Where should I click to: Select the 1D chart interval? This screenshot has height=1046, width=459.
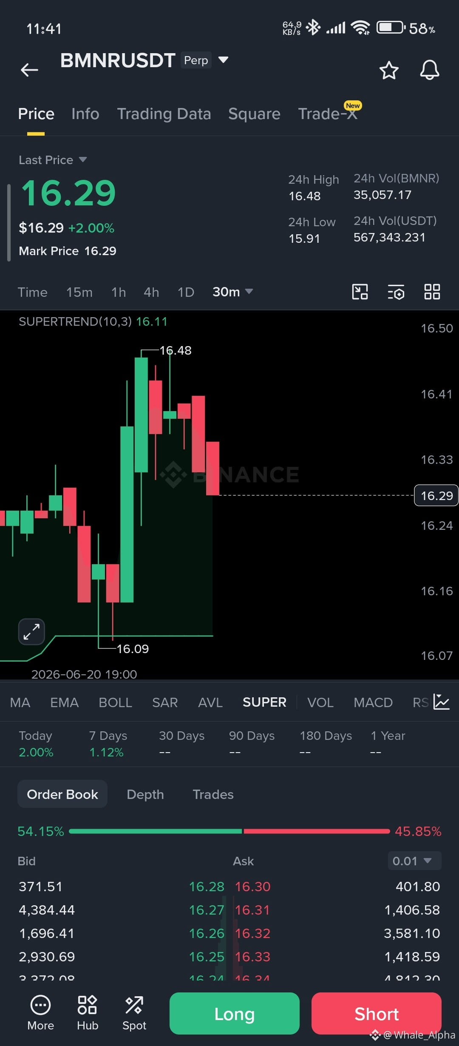(186, 292)
